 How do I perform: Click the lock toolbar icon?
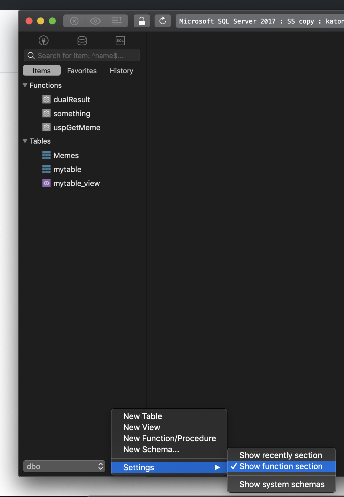tap(141, 21)
